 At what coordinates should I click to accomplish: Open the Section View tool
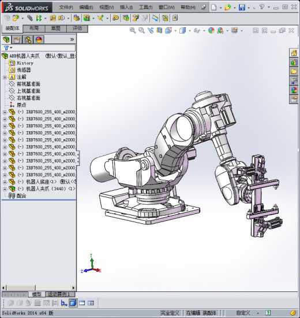[x=159, y=31]
